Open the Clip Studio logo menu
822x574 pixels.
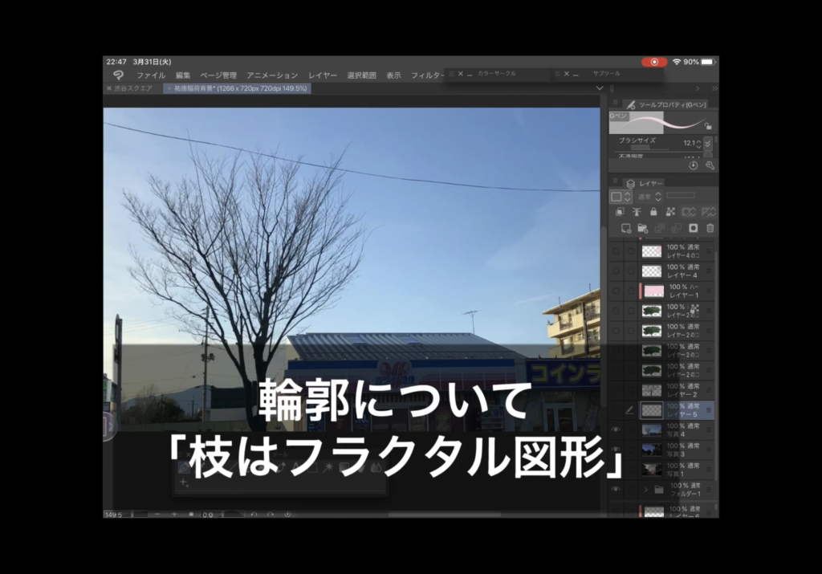click(x=119, y=75)
